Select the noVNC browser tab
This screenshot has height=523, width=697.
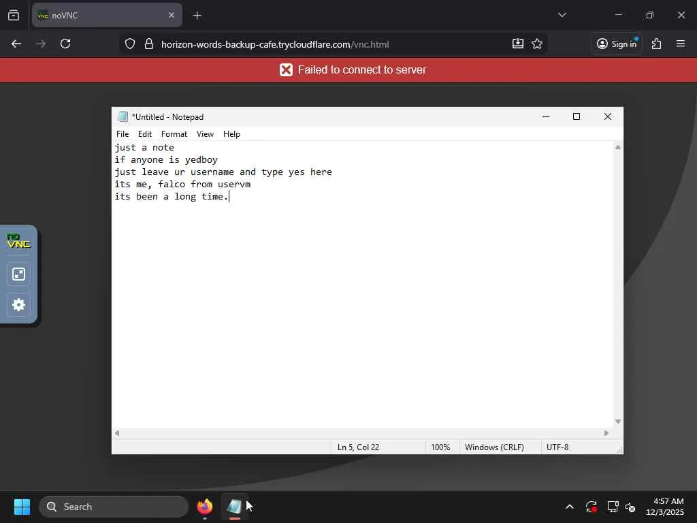tap(107, 15)
